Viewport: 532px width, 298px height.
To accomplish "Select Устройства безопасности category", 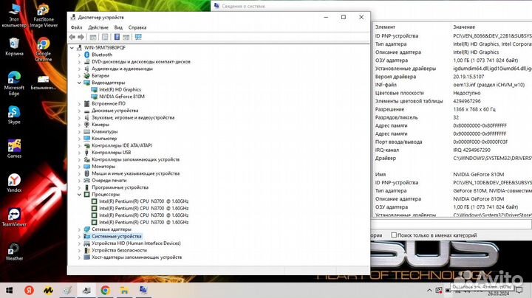I will 119,250.
